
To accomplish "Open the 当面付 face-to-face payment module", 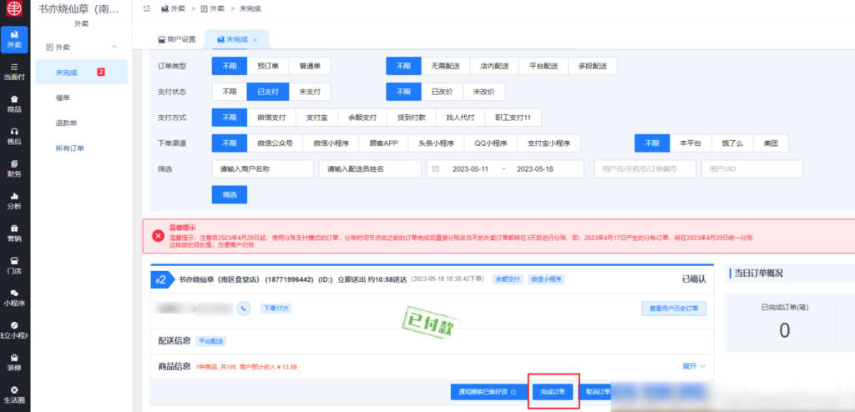I will tap(15, 72).
